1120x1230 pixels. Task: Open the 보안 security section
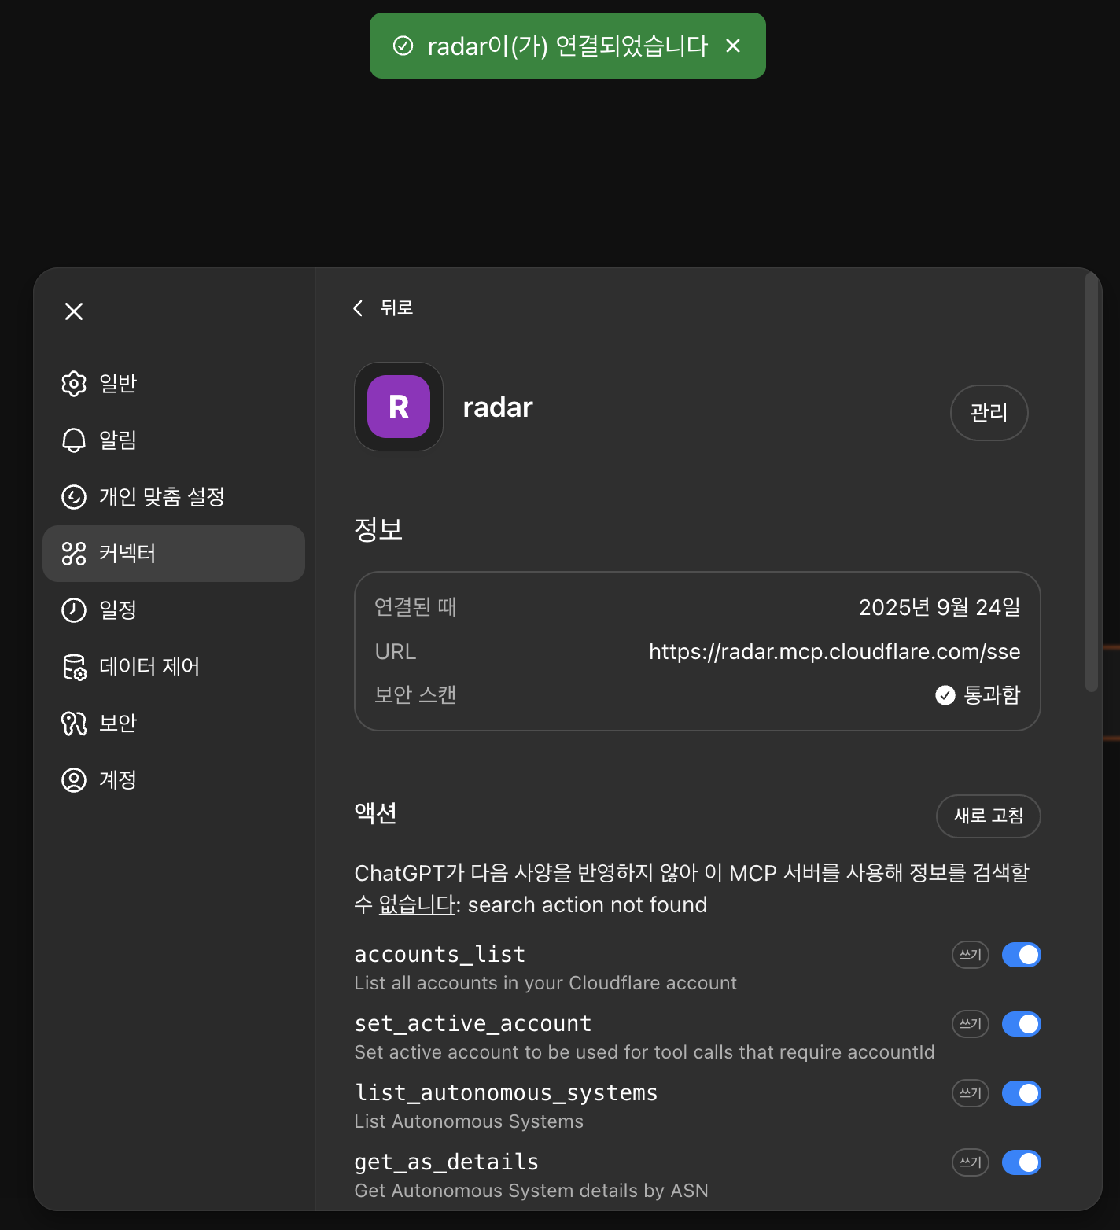pyautogui.click(x=174, y=724)
